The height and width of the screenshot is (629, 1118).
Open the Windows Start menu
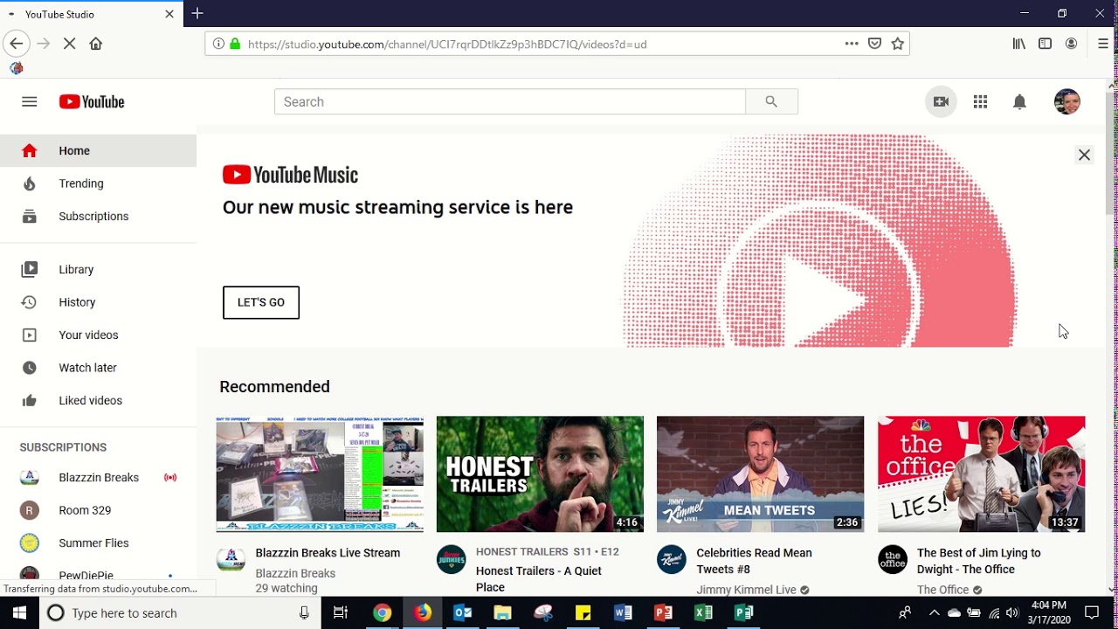pos(19,613)
